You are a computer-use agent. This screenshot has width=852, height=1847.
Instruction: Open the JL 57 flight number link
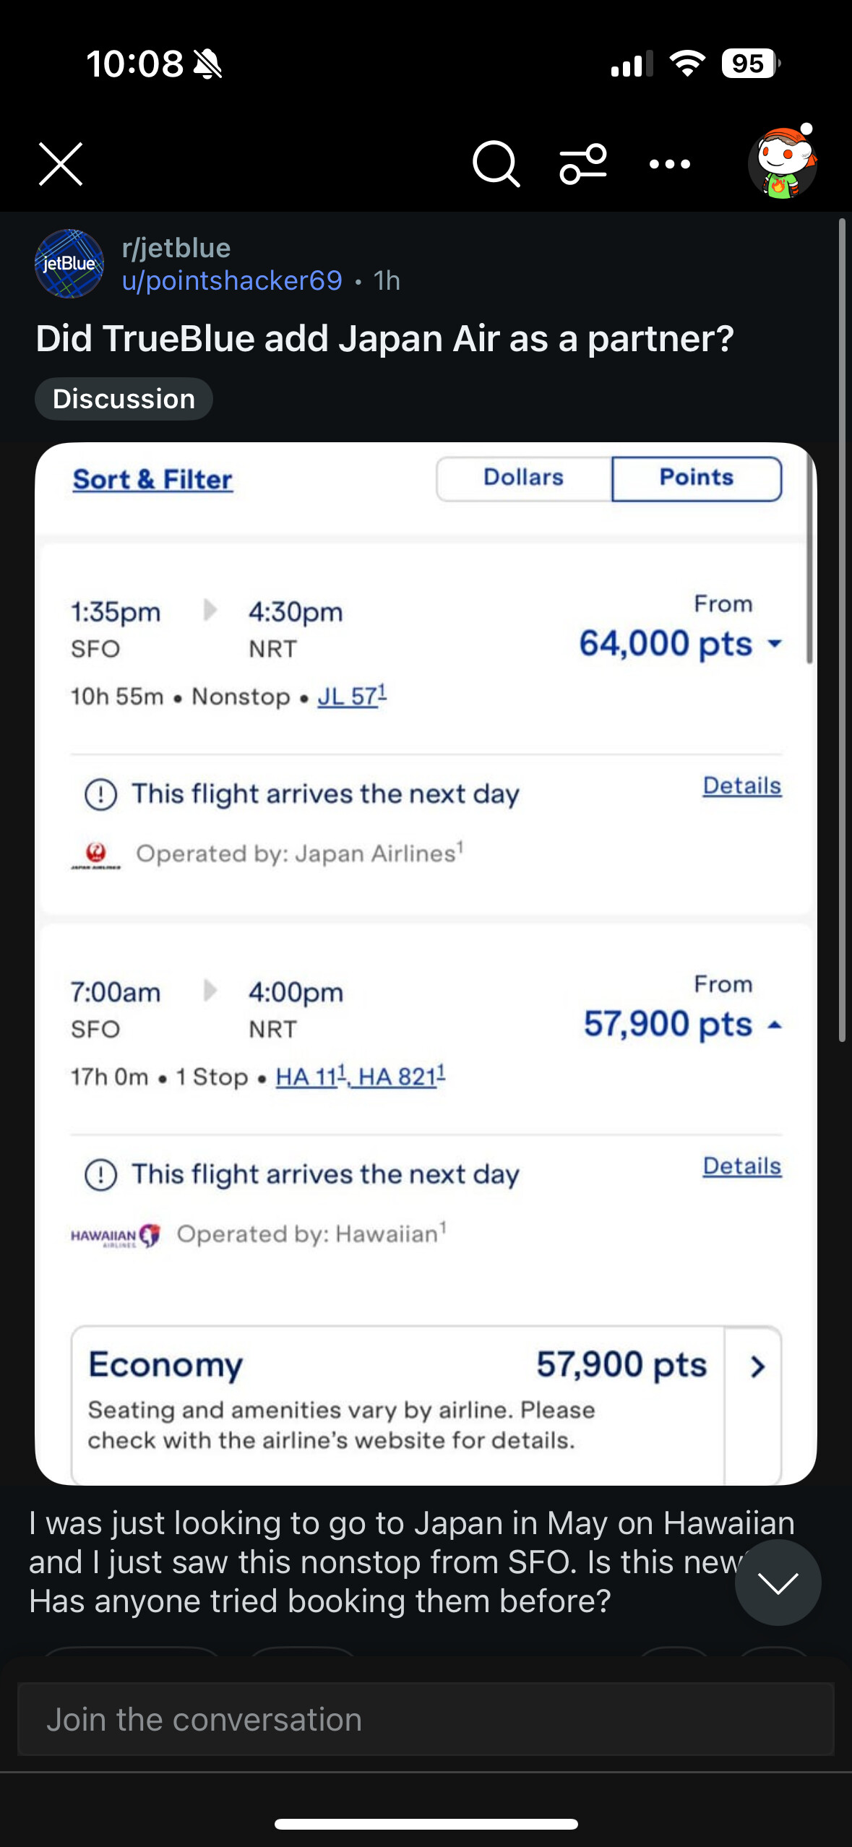[352, 696]
